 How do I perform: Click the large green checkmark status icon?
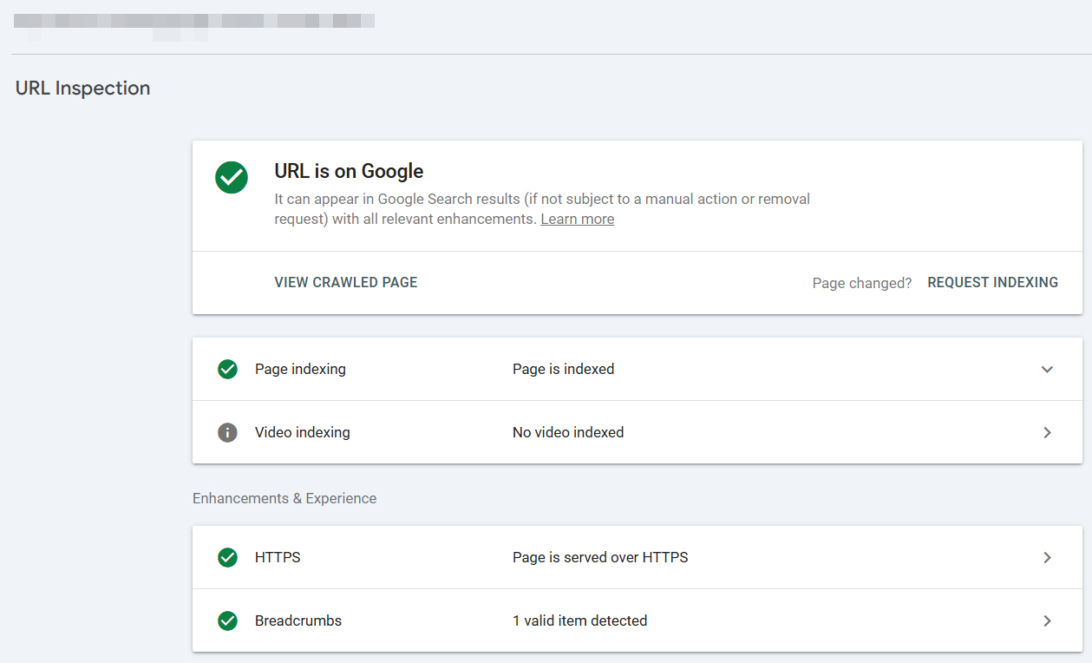pos(232,177)
